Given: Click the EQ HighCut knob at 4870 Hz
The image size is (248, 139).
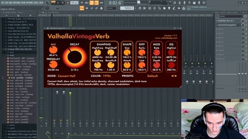Looking at the screenshot, I should point(171,53).
